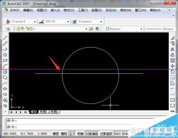178x138 pixels.
Task: Toggle 对象捕捉 object snap mode
Action: click(x=92, y=134)
